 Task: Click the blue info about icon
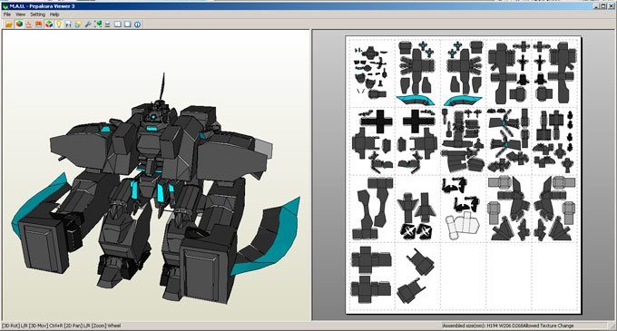pos(137,24)
